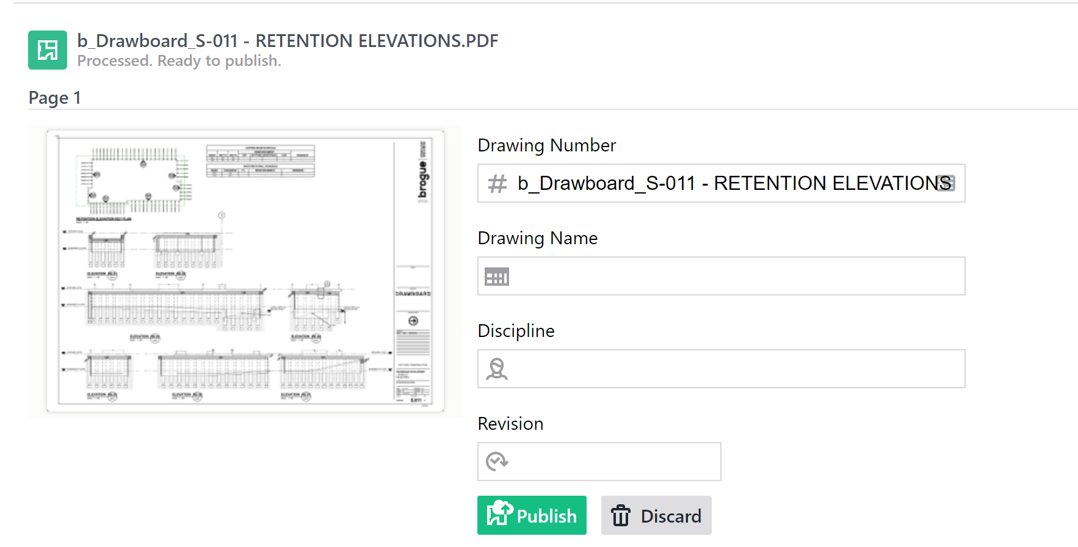The height and width of the screenshot is (547, 1078).
Task: Click the b_Drawboard_S-011 PDF file title
Action: 288,41
